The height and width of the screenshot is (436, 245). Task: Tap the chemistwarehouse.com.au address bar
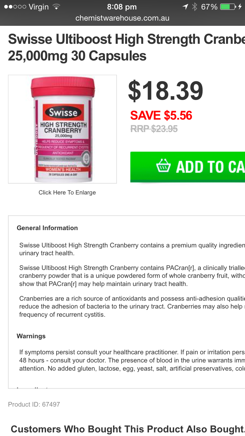click(x=122, y=18)
